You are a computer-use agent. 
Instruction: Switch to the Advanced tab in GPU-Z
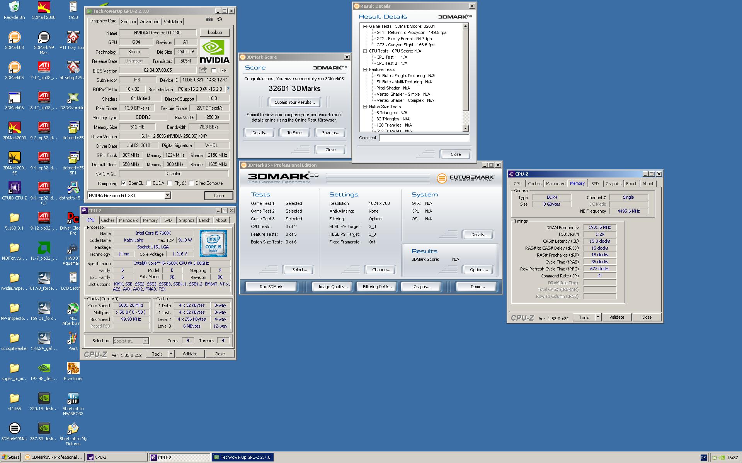[x=150, y=22]
